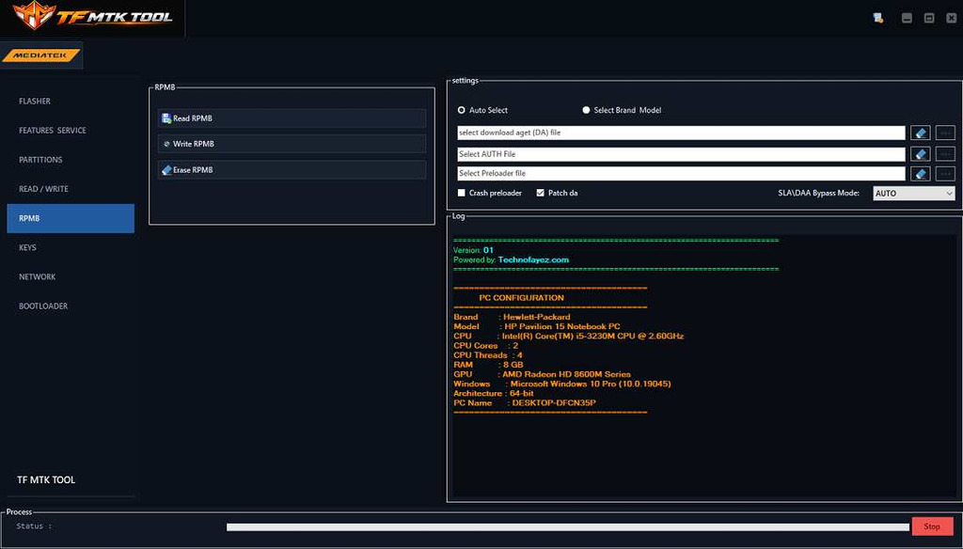Click the TF MTK TOOL sidebar footer text
This screenshot has height=549, width=963.
pyautogui.click(x=46, y=480)
